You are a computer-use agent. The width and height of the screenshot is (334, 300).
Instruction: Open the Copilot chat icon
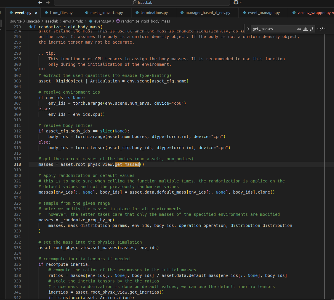[x=236, y=3]
